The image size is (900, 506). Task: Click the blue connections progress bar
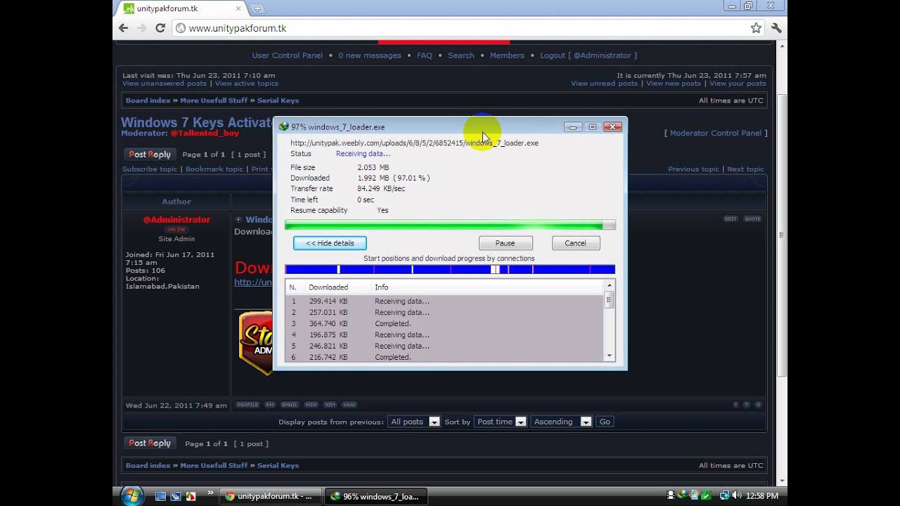pos(450,269)
